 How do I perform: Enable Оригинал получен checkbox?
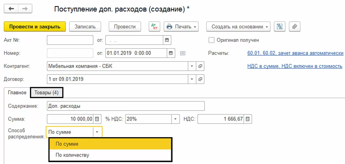click(211, 40)
